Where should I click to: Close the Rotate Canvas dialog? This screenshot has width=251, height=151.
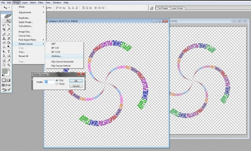coord(81,74)
